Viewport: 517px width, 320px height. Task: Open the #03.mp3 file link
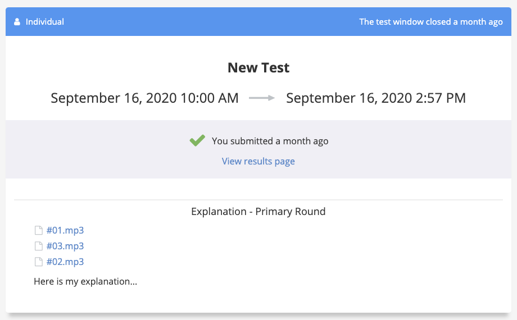[x=65, y=246]
